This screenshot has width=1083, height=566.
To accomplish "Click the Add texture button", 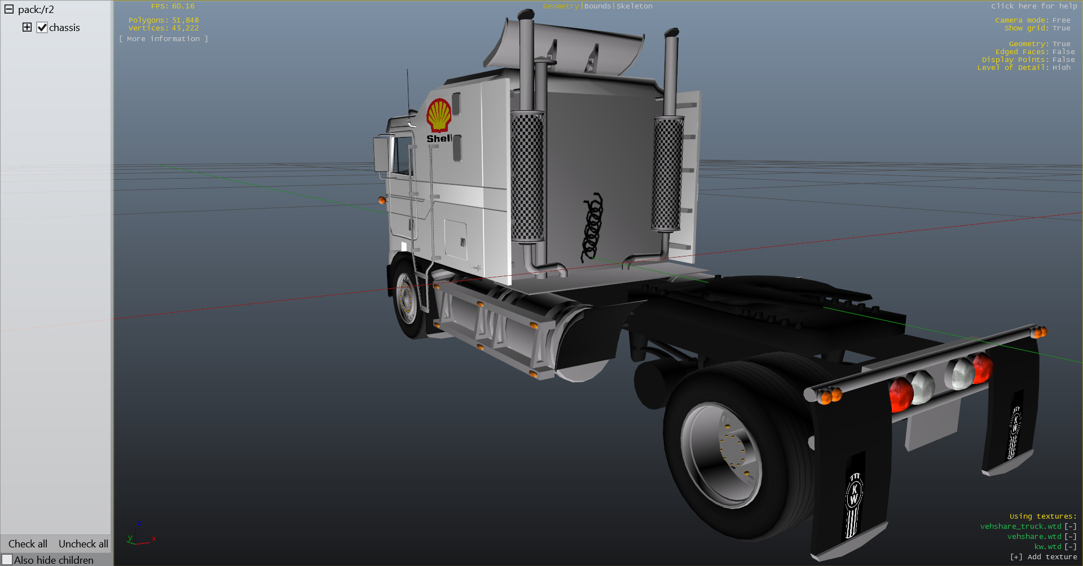I will coord(1044,556).
